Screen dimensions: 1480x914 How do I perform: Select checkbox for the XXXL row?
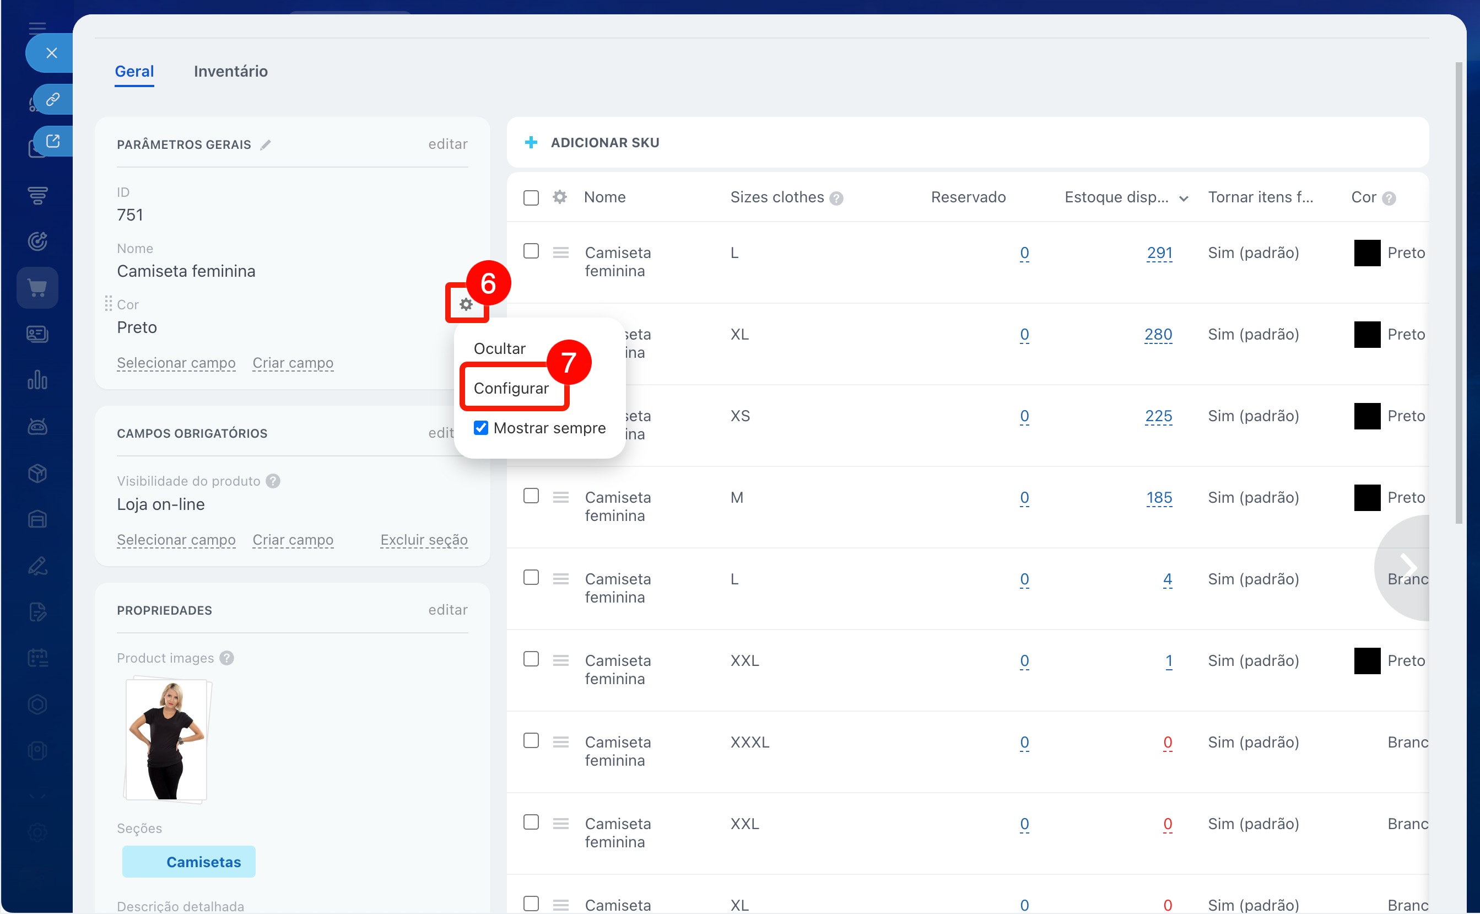coord(531,740)
